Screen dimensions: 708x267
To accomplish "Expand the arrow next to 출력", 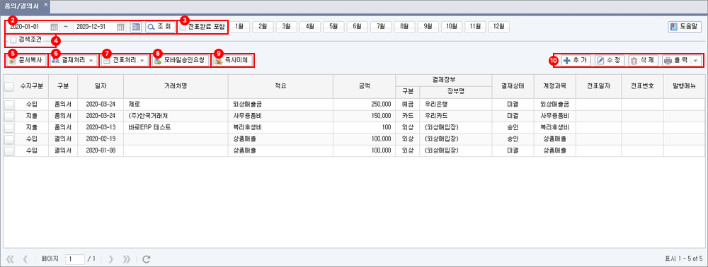I will 697,60.
